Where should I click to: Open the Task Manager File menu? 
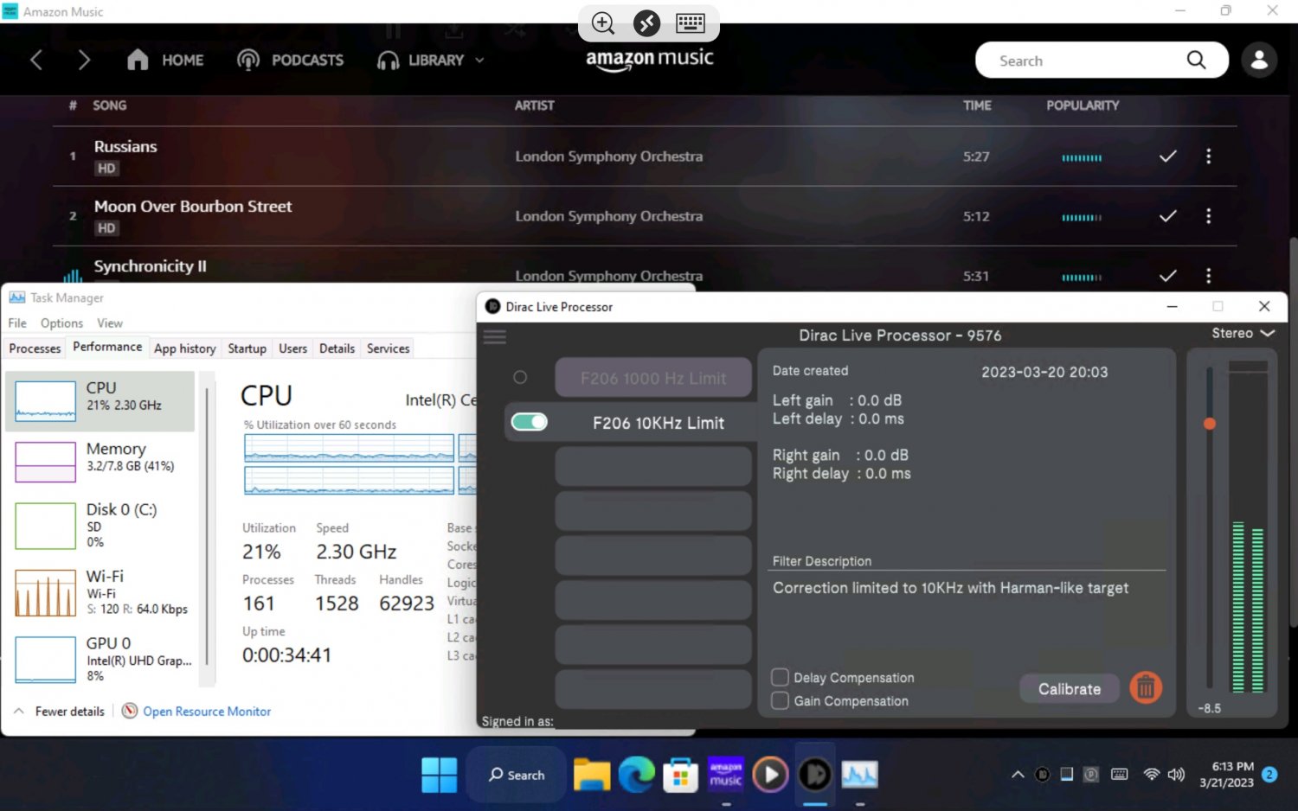pos(17,322)
